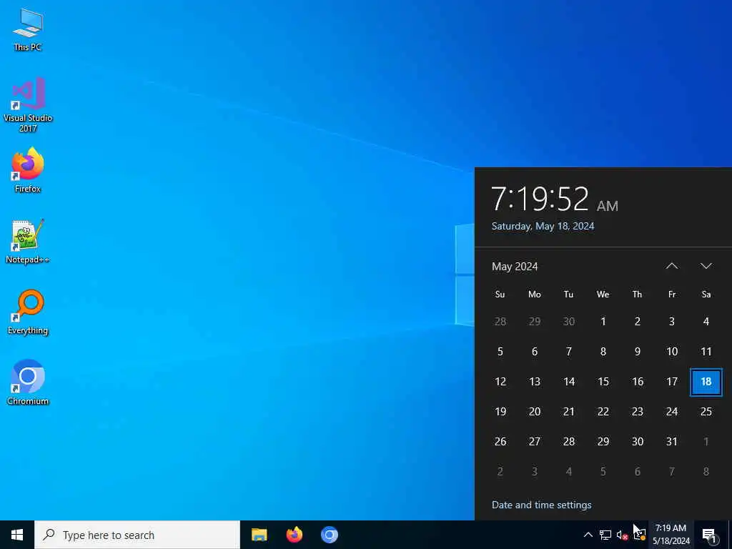
Task: Select greyed April 28 in the calendar
Action: [x=500, y=322]
